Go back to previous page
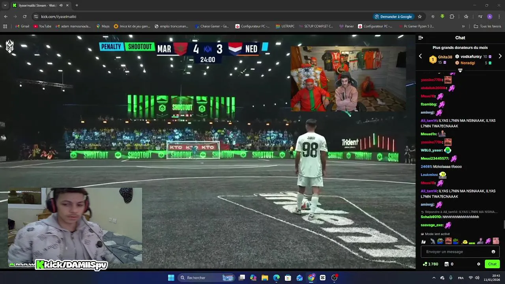This screenshot has height=284, width=505. (x=6, y=17)
